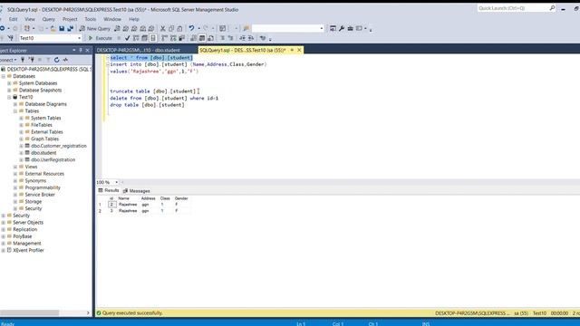
Task: Click the Solution Explorer window icon
Action: point(333,28)
